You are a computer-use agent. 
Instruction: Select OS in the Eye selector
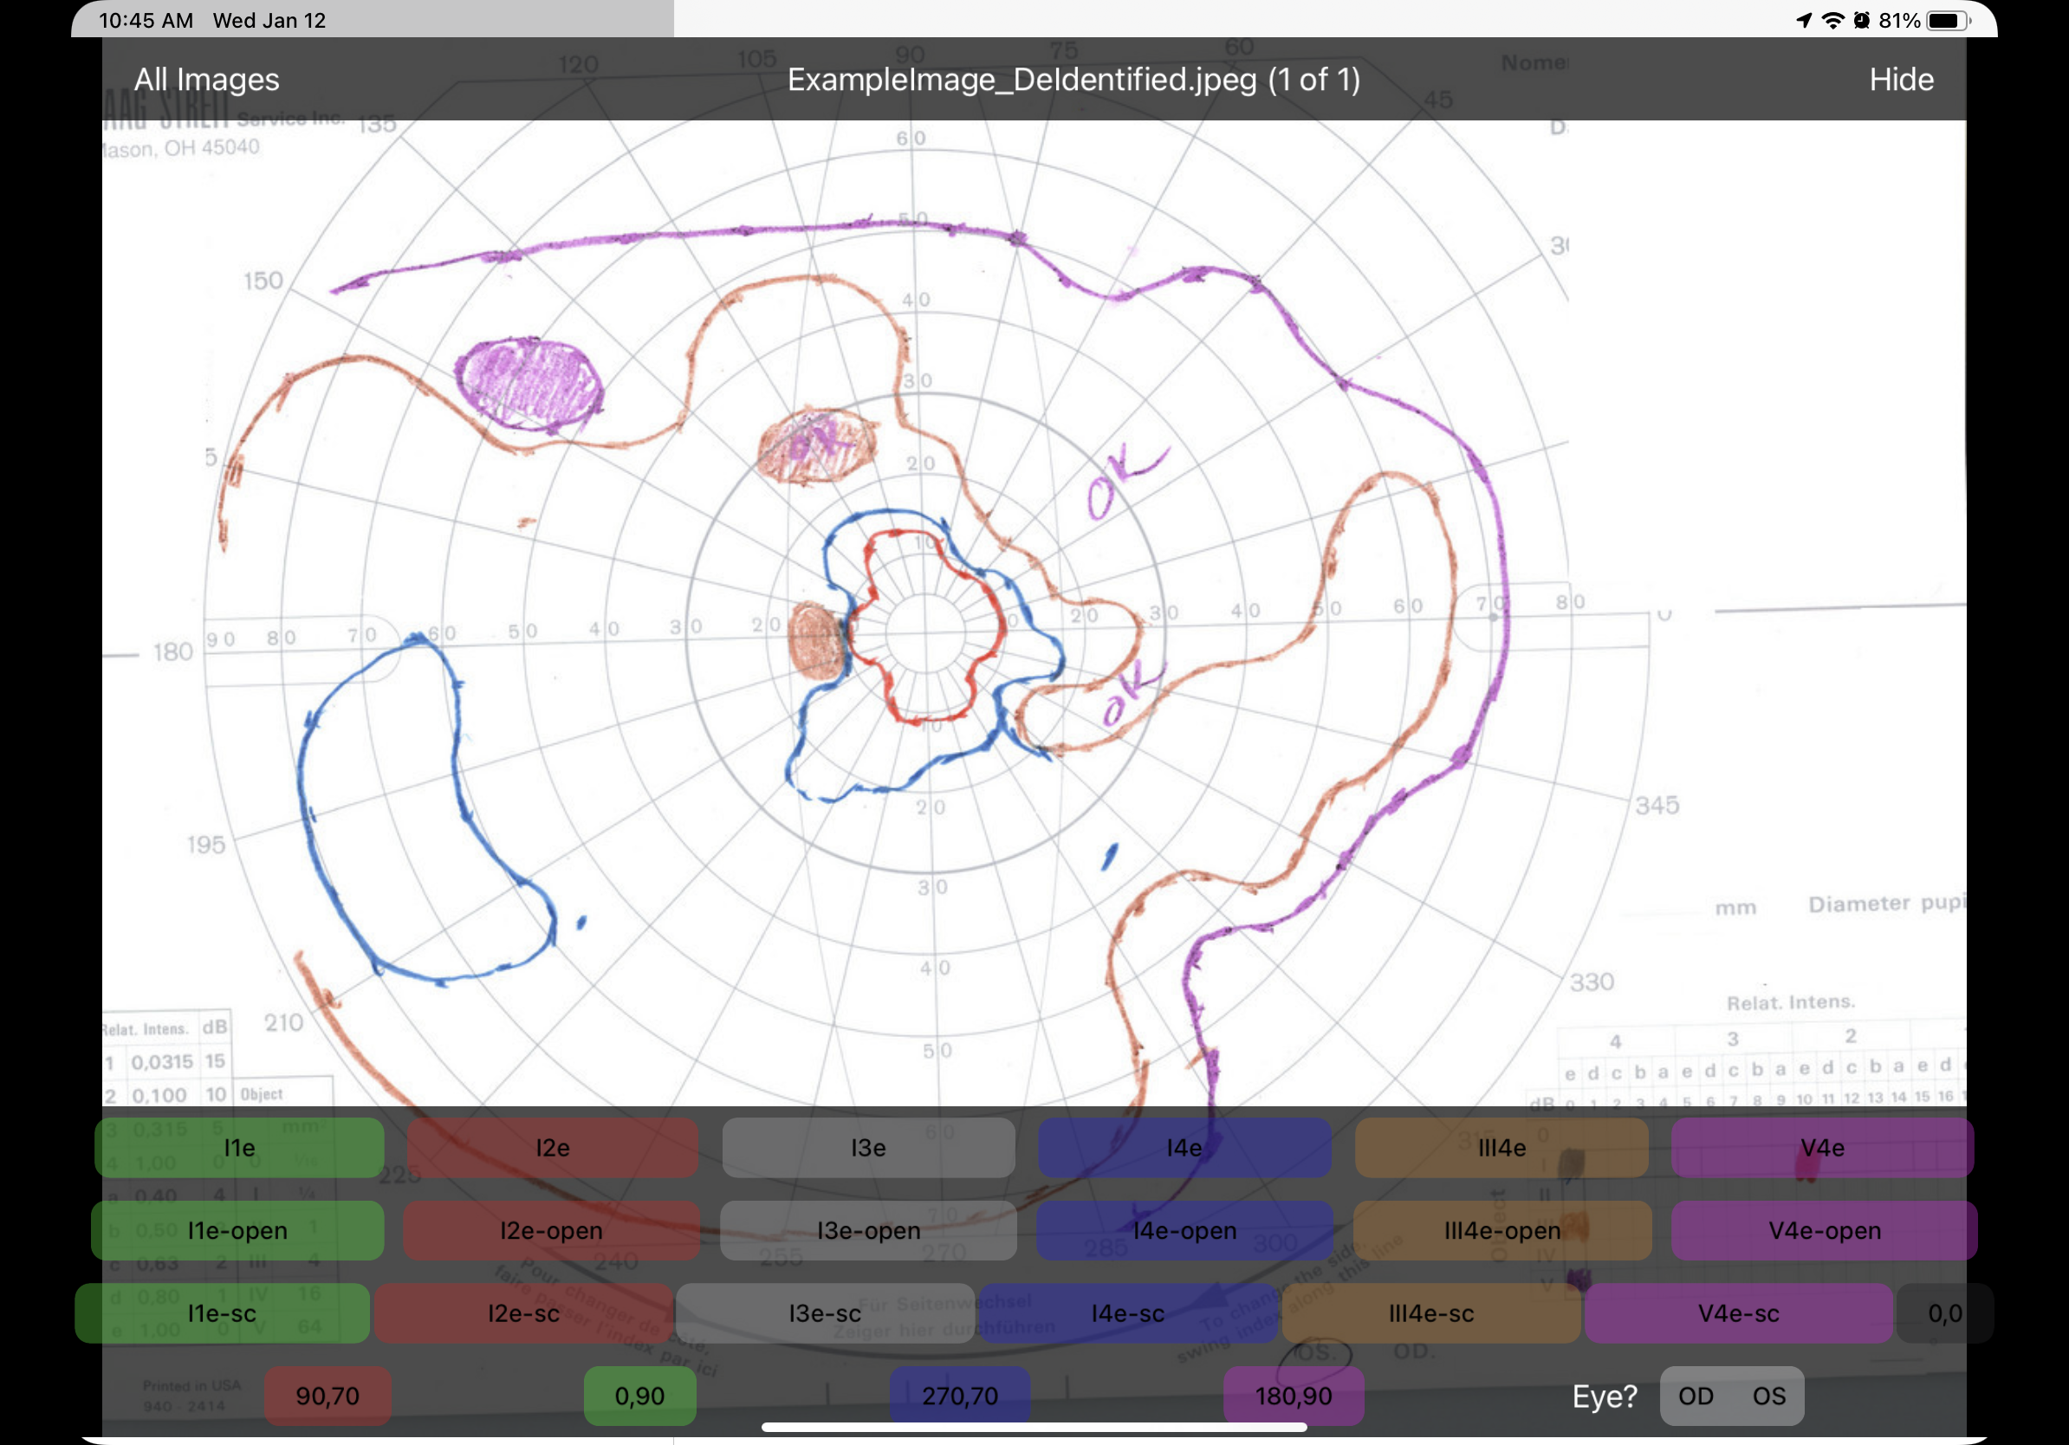coord(1768,1396)
